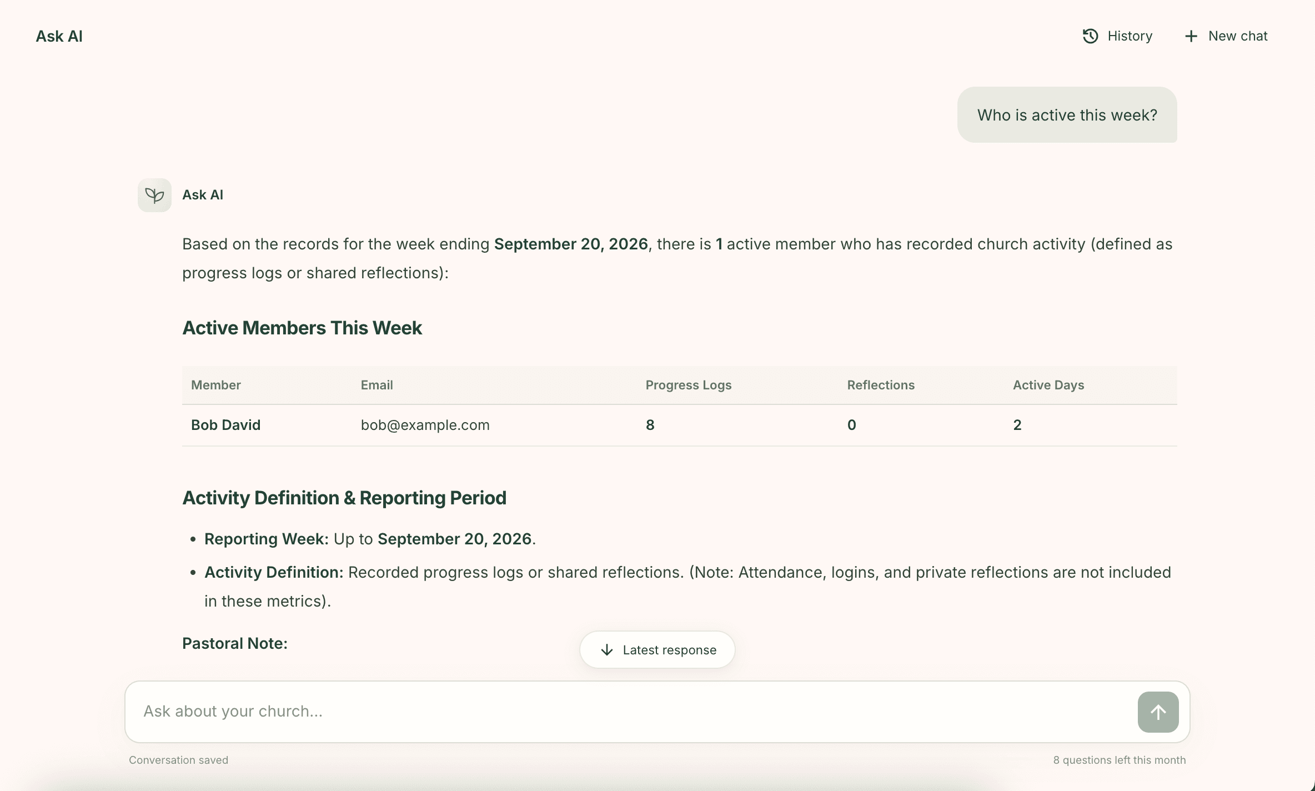Click the bob@example.com email cell
1315x791 pixels.
pos(425,425)
